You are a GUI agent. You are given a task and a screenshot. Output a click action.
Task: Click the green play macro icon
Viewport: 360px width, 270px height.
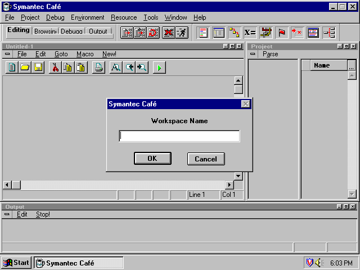tap(159, 67)
